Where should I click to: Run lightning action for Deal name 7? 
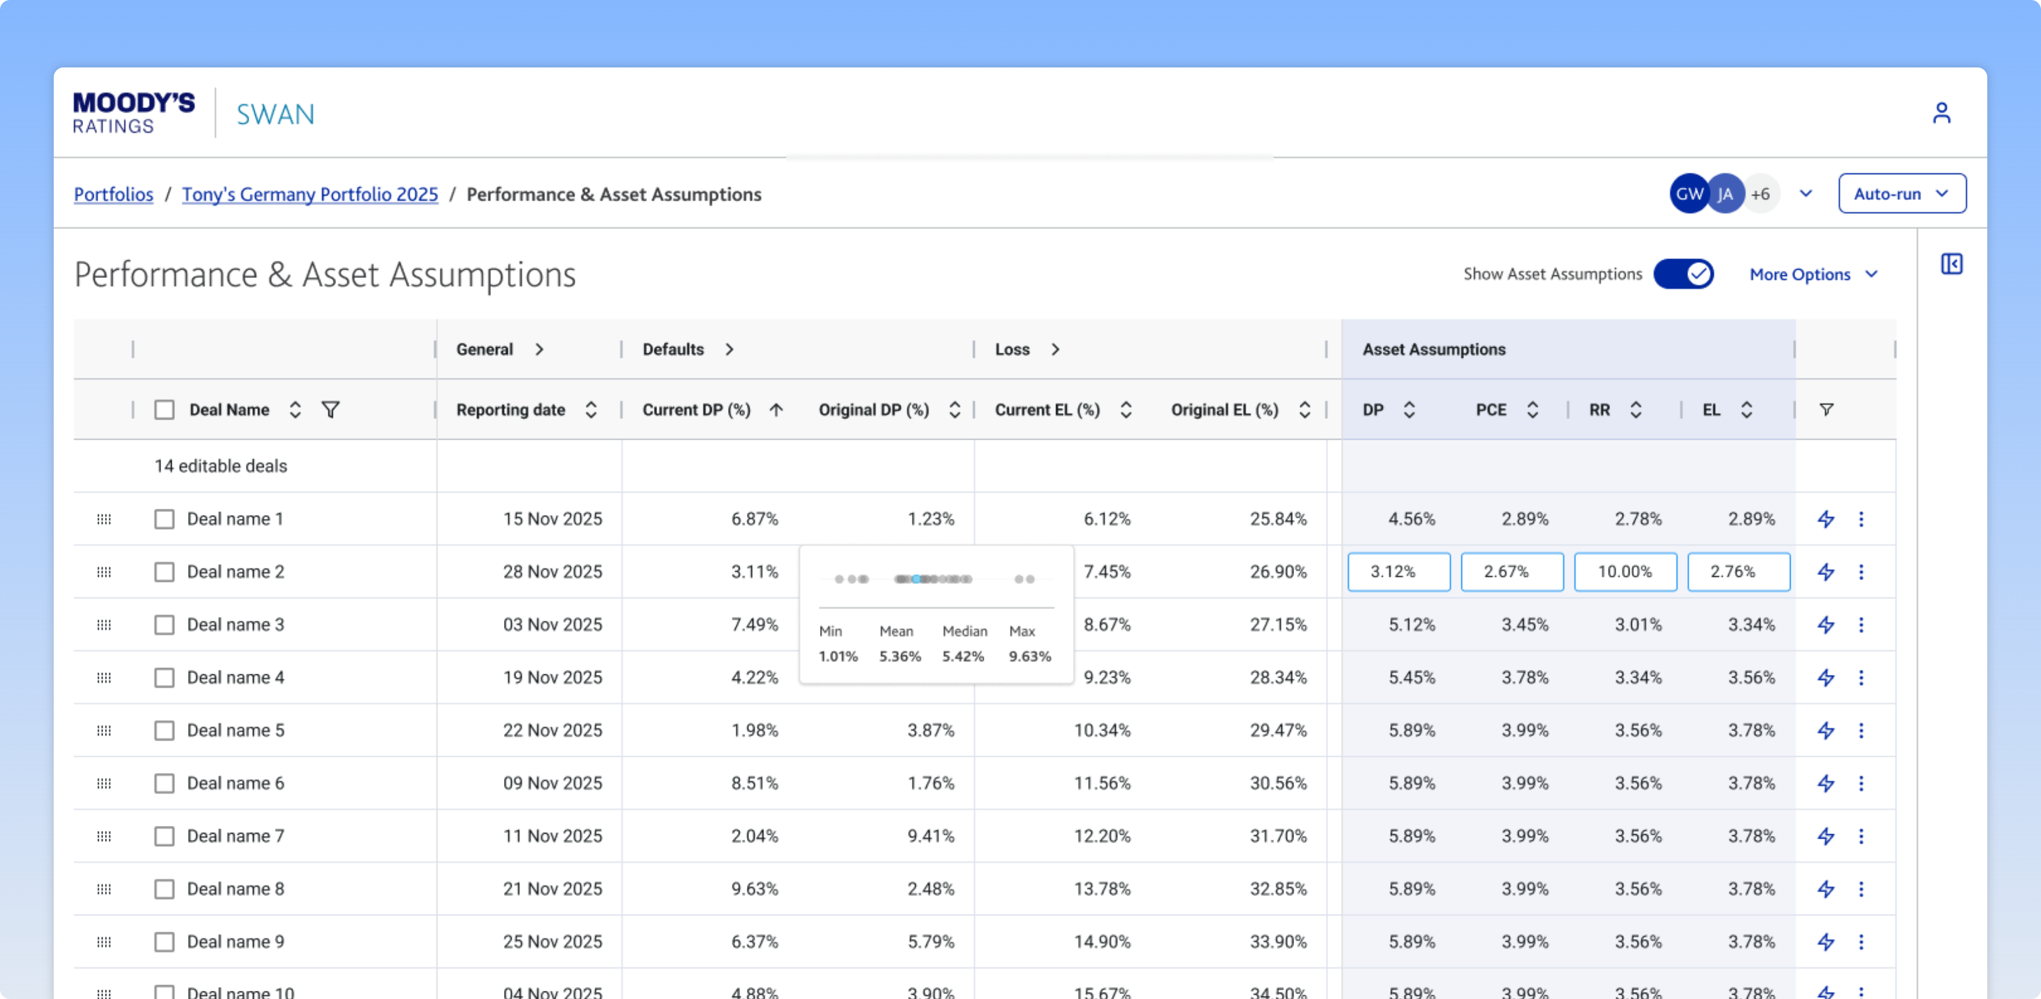tap(1826, 836)
